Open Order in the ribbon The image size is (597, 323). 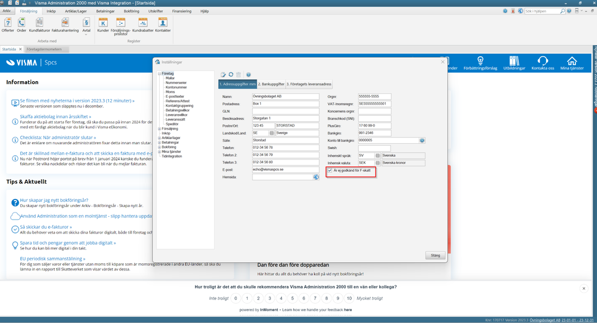click(x=22, y=25)
